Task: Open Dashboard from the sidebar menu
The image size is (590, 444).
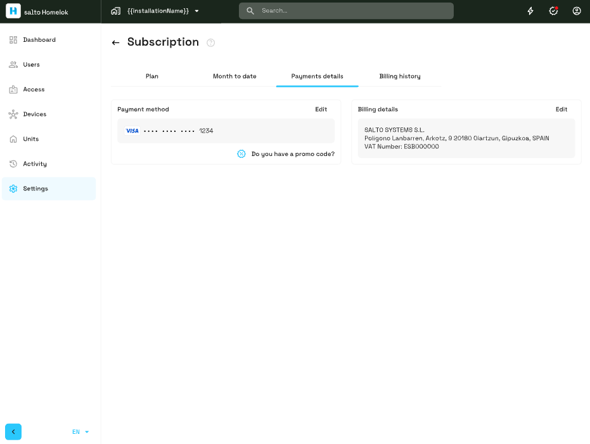Action: tap(39, 40)
